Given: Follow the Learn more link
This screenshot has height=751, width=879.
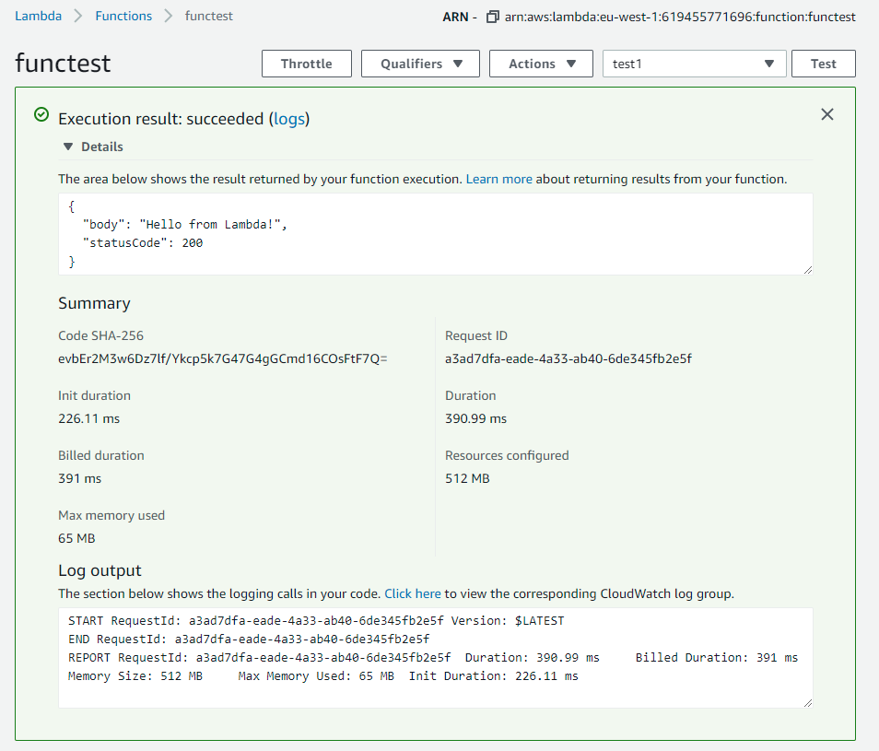Looking at the screenshot, I should [498, 179].
